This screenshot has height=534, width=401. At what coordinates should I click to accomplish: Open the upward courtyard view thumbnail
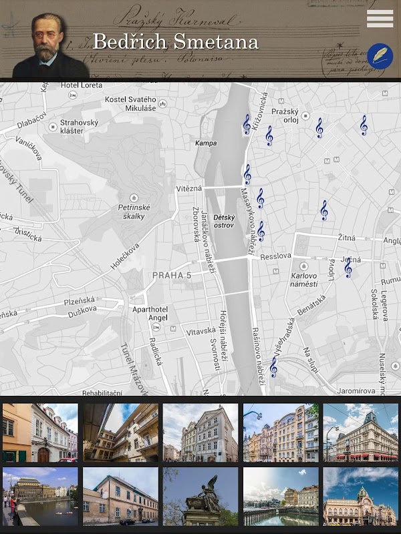tap(120, 433)
